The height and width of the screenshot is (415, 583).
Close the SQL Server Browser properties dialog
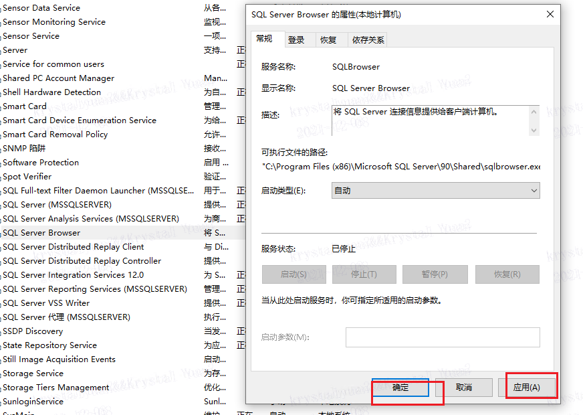coord(550,14)
